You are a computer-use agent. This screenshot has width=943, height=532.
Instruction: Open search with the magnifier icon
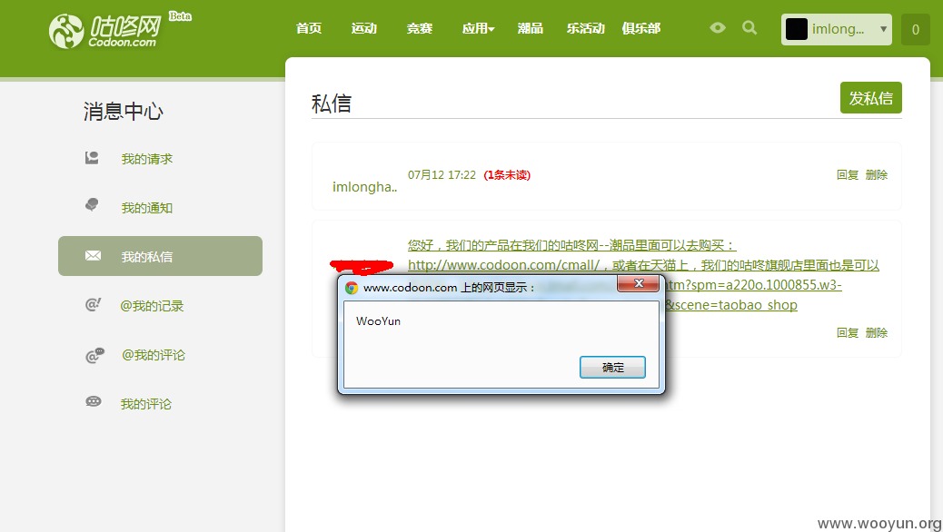pos(749,27)
